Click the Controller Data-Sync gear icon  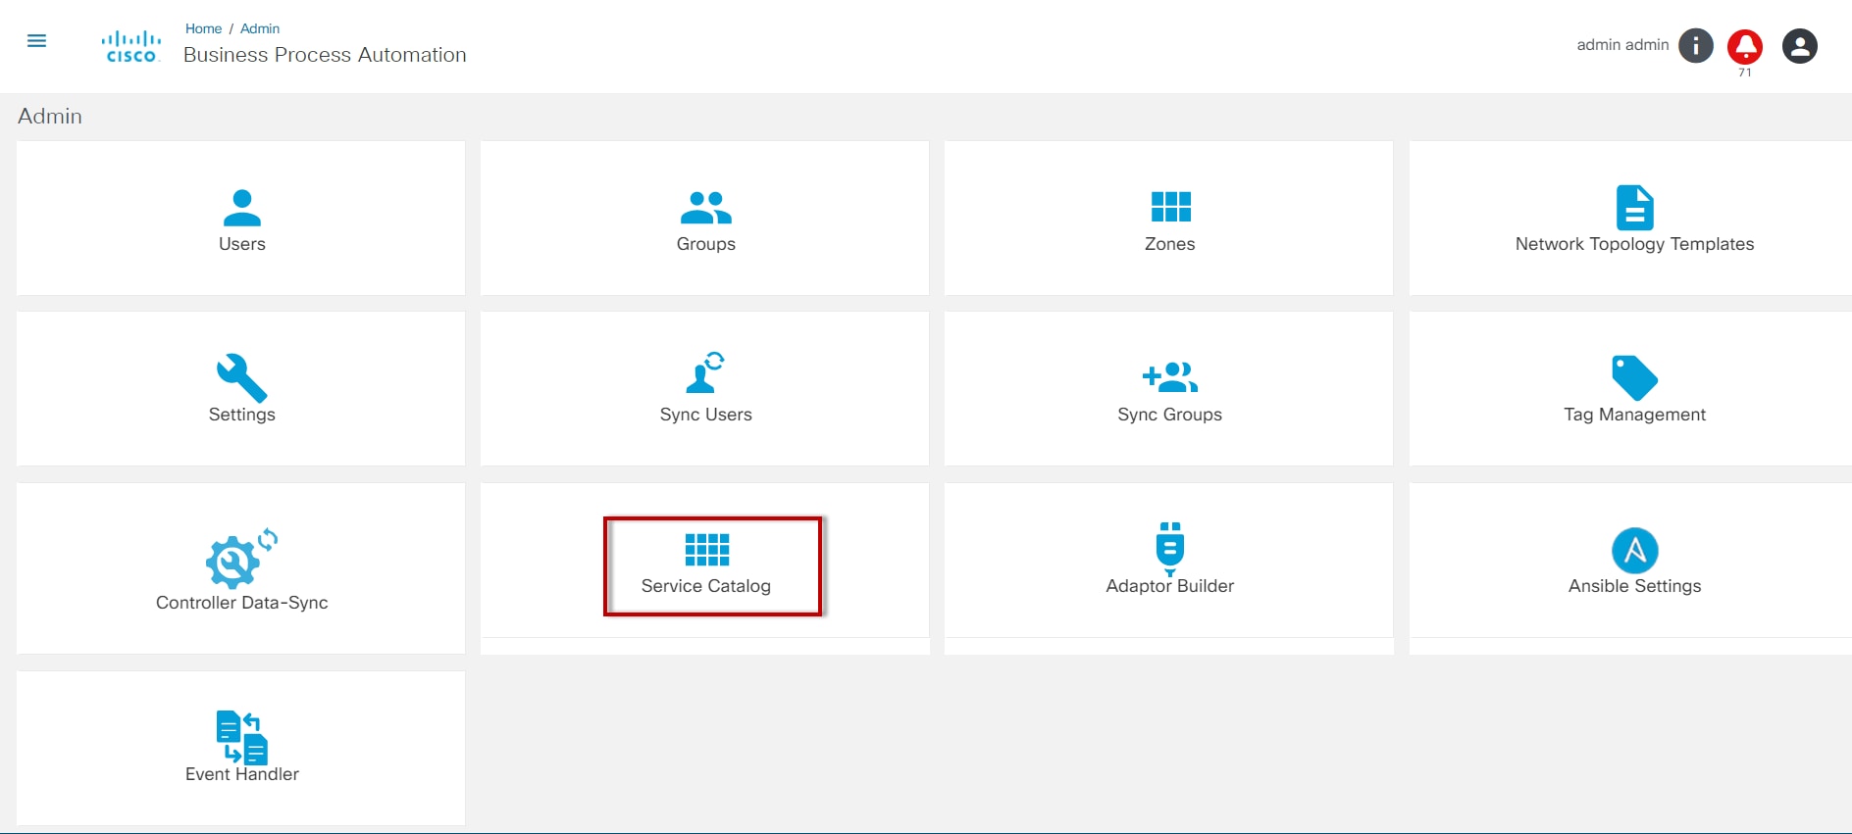click(240, 559)
